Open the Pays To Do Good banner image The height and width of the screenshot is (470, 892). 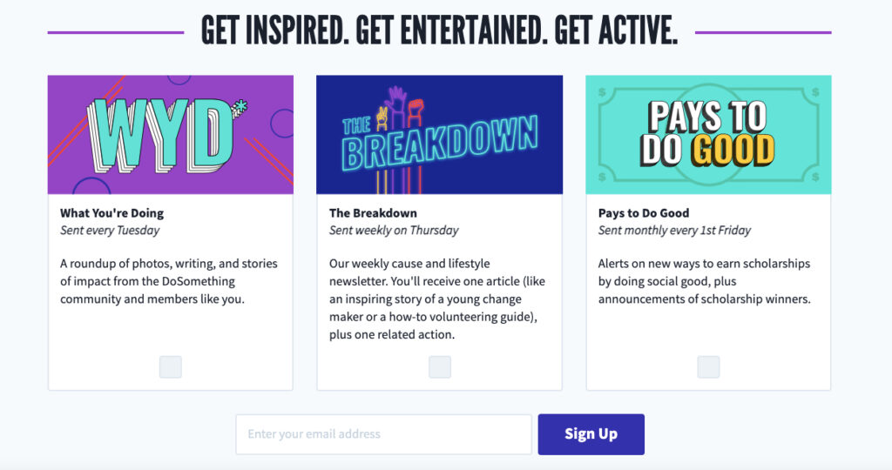pos(708,135)
